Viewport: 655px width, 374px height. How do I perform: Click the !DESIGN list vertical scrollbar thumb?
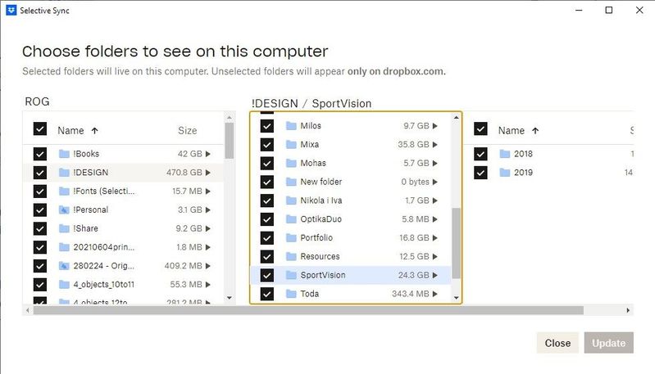click(456, 243)
